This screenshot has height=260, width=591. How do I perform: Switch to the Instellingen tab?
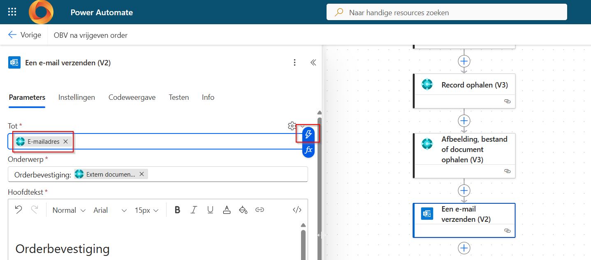pyautogui.click(x=76, y=97)
